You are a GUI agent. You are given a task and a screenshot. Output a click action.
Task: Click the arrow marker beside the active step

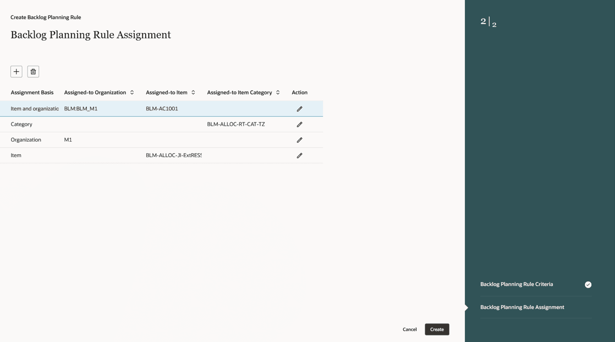pyautogui.click(x=466, y=307)
